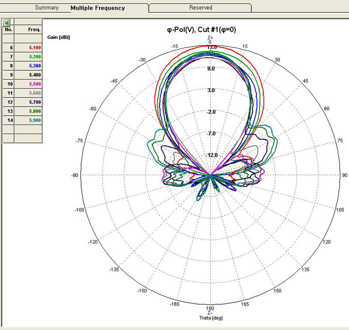Click the chart title φ-Pol(V), Cut #1
Screen dimensions: 349x330
[202, 30]
